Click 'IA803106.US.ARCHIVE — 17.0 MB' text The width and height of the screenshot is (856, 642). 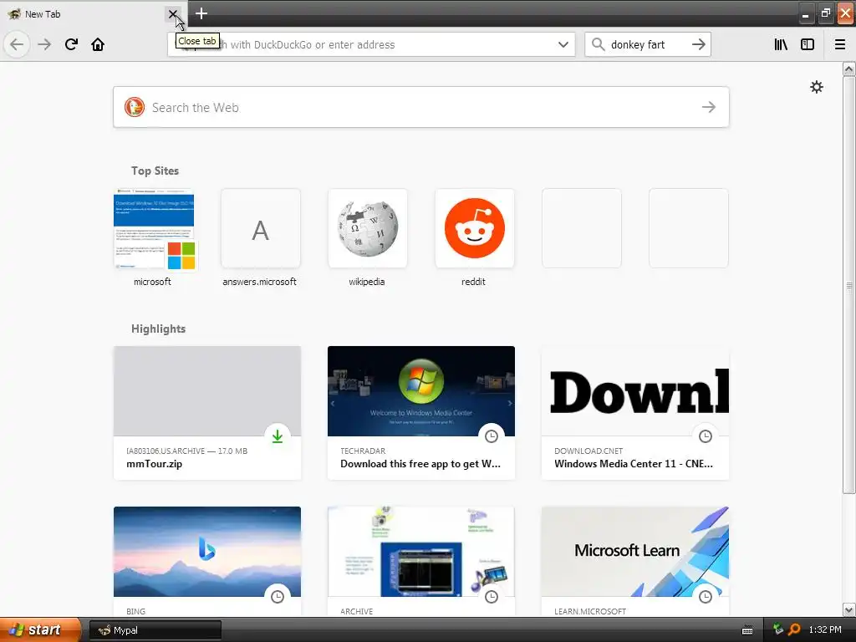tap(186, 451)
